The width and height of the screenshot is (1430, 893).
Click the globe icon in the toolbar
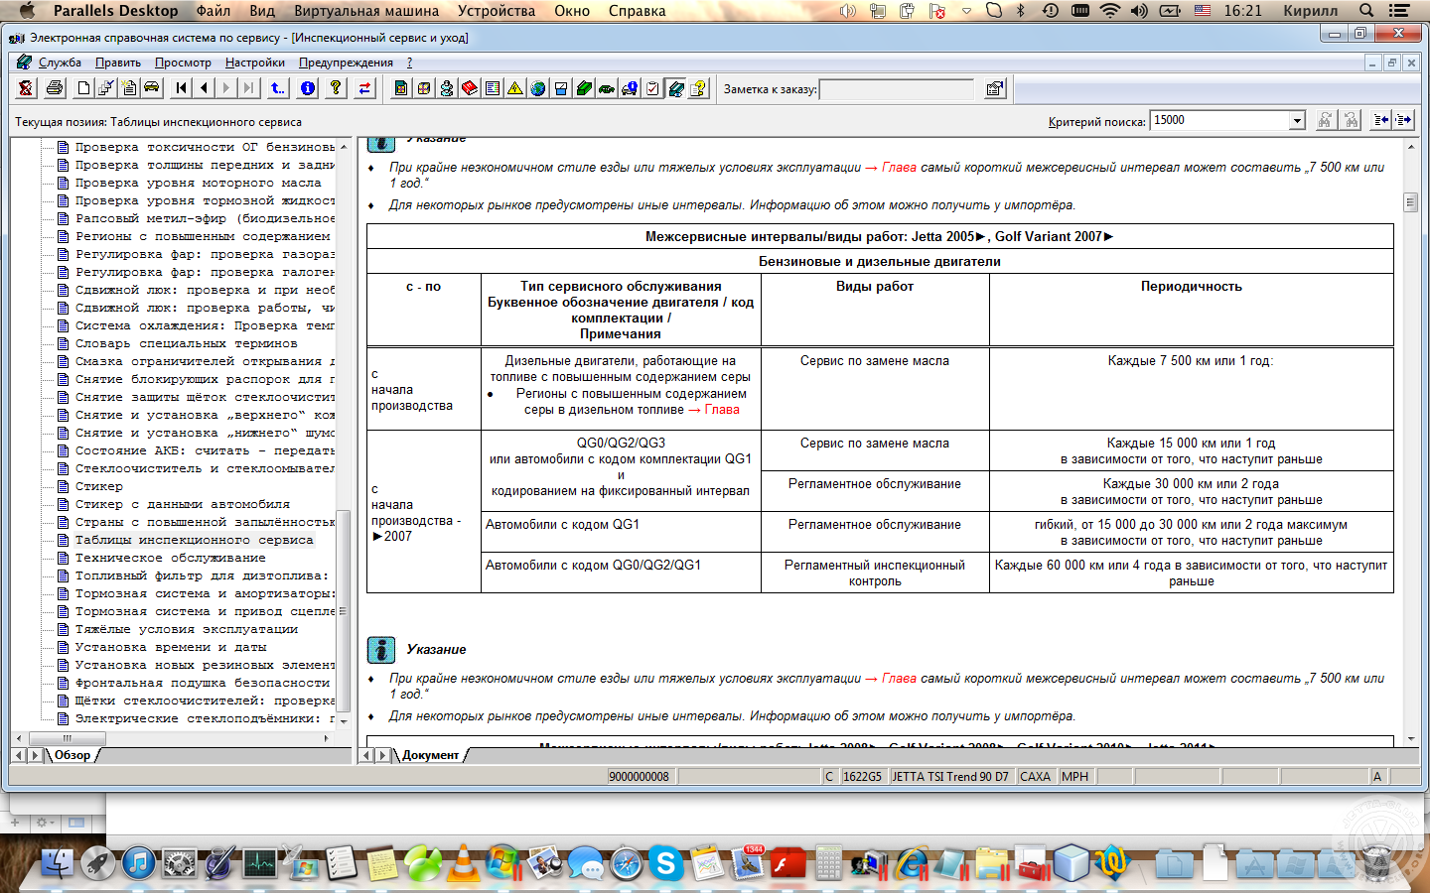(537, 88)
